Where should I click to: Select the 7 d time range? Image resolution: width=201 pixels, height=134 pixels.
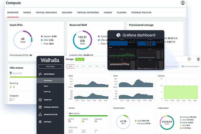[x=104, y=66]
